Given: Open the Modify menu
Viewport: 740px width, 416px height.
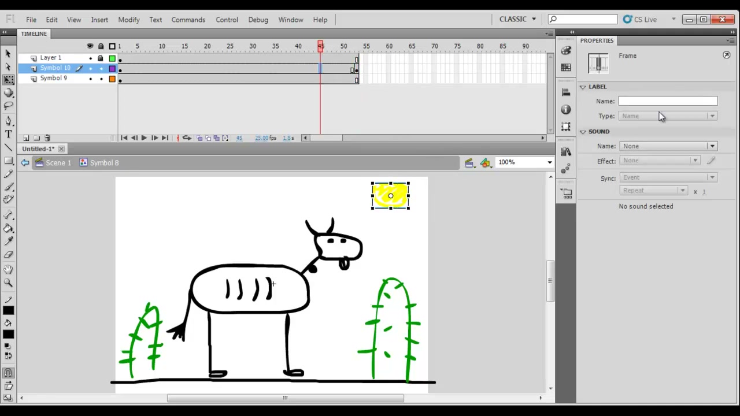Looking at the screenshot, I should tap(128, 20).
